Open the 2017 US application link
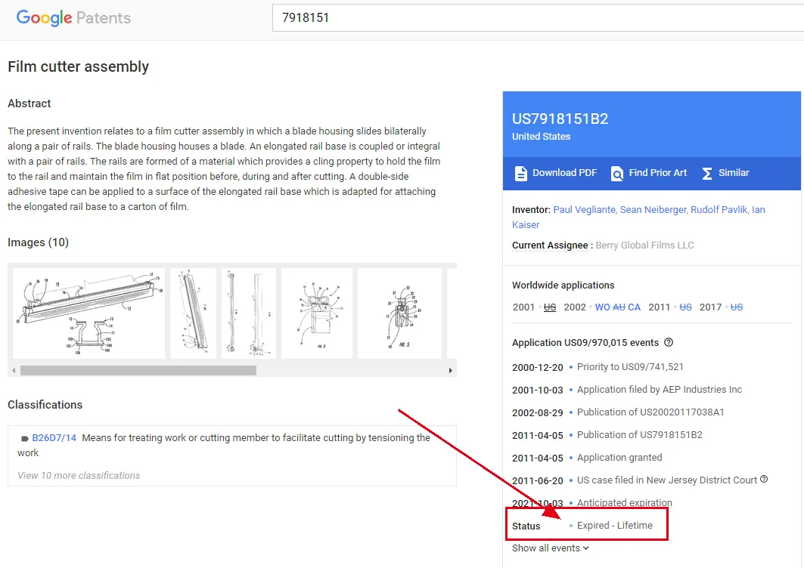The width and height of the screenshot is (804, 568). 737,307
